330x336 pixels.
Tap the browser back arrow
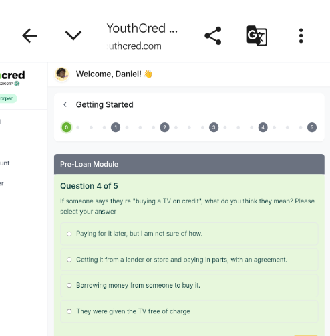pyautogui.click(x=29, y=35)
